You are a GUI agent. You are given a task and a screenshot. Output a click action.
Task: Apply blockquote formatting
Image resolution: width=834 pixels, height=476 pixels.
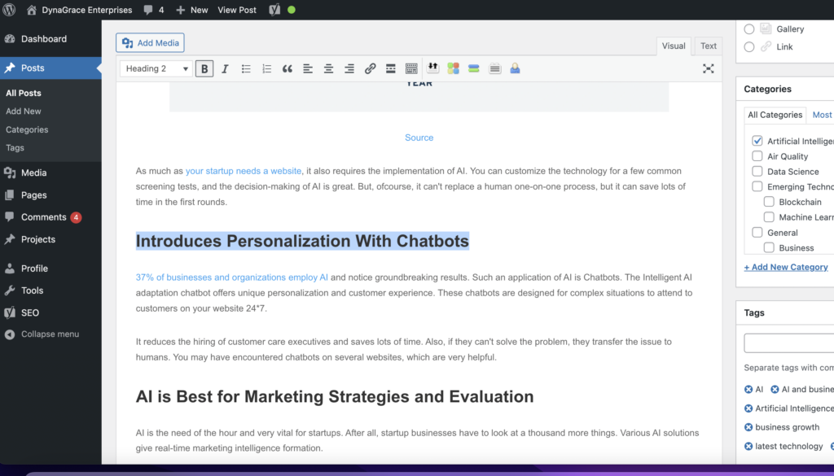tap(288, 69)
